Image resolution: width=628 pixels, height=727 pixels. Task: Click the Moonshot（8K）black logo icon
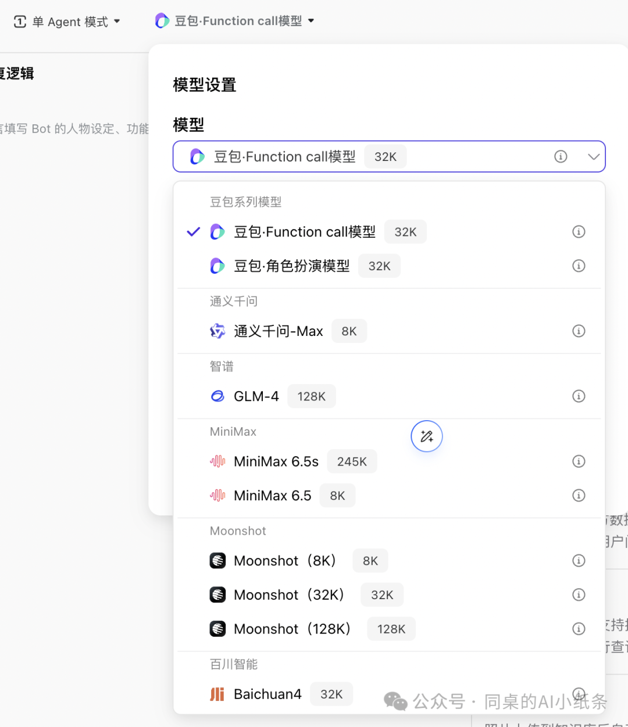tap(217, 560)
